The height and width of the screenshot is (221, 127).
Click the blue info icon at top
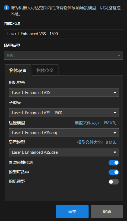[x=7, y=7]
